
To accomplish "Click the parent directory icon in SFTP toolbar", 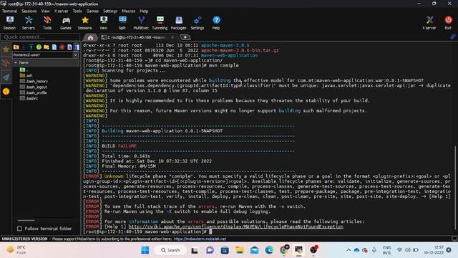I will click(x=16, y=47).
